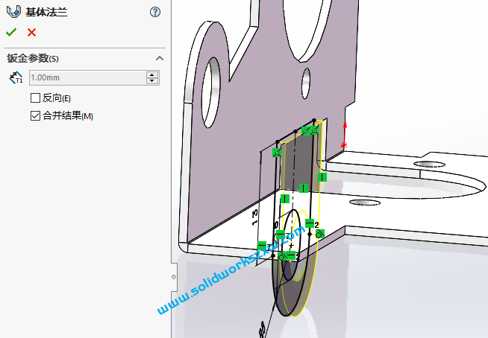This screenshot has height=338, width=488.
Task: Decrease thickness with down spinner arrow
Action: [x=152, y=81]
